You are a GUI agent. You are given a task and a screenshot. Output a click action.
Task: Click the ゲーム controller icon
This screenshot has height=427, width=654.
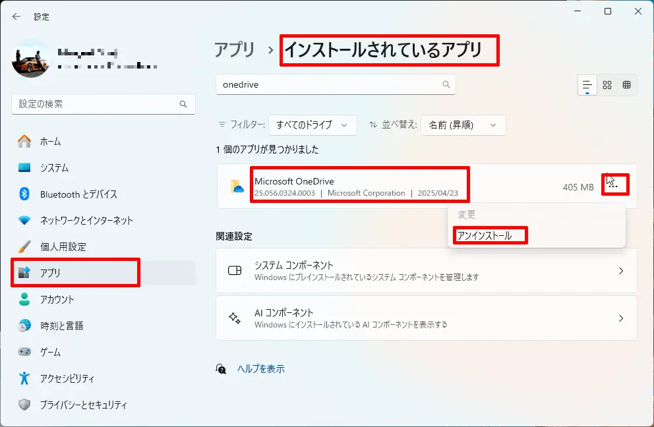[x=24, y=351]
